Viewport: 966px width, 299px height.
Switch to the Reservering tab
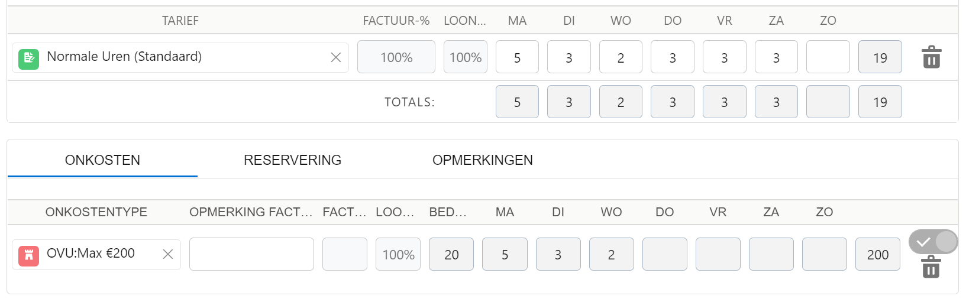pos(292,160)
